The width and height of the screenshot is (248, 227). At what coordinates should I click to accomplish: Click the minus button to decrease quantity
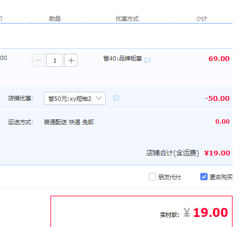point(38,60)
